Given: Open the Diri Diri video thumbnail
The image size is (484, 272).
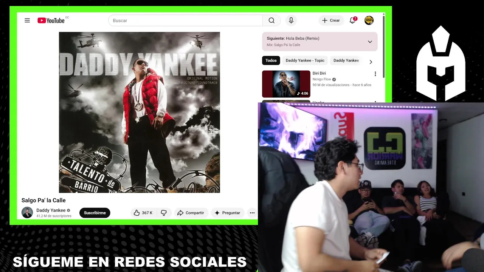Looking at the screenshot, I should pyautogui.click(x=286, y=84).
